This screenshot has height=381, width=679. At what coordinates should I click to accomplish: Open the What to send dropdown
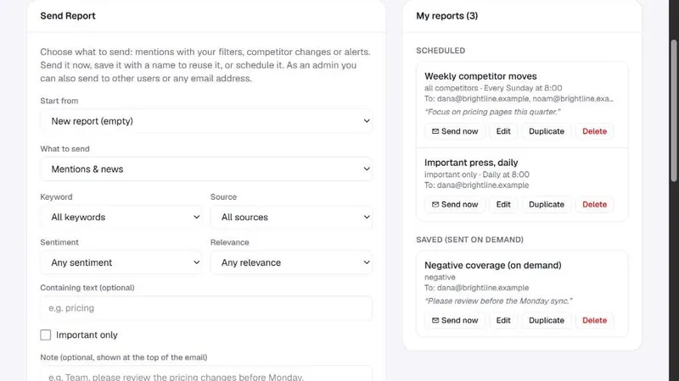[206, 168]
